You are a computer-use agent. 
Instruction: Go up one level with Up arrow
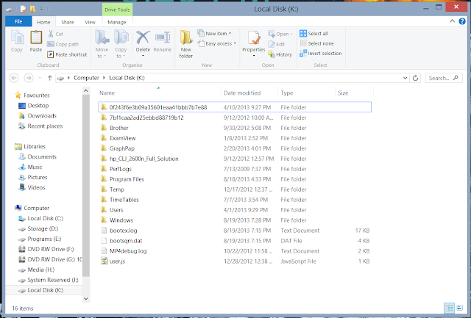tap(49, 78)
